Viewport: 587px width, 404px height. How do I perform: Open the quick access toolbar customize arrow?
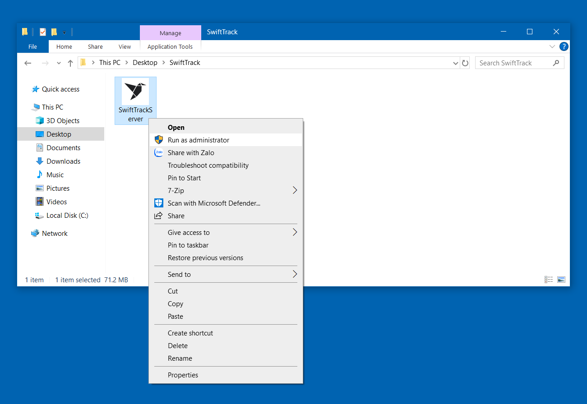tap(64, 32)
